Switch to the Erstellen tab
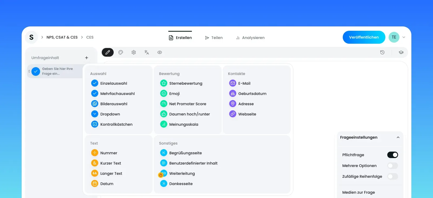The height and width of the screenshot is (198, 433). click(180, 37)
